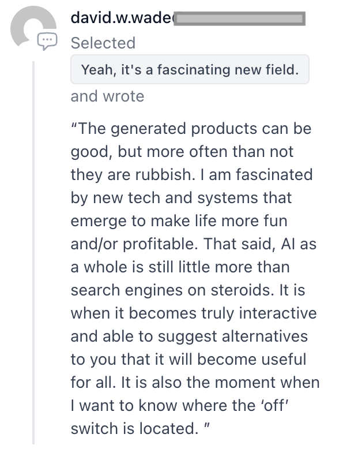The image size is (347, 449).
Task: Click "by new tech and systems that" line
Action: coord(181,197)
